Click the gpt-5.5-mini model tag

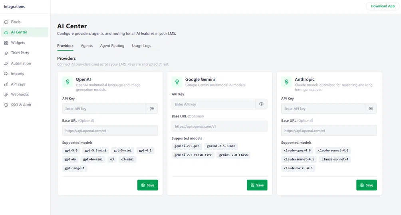click(95, 150)
